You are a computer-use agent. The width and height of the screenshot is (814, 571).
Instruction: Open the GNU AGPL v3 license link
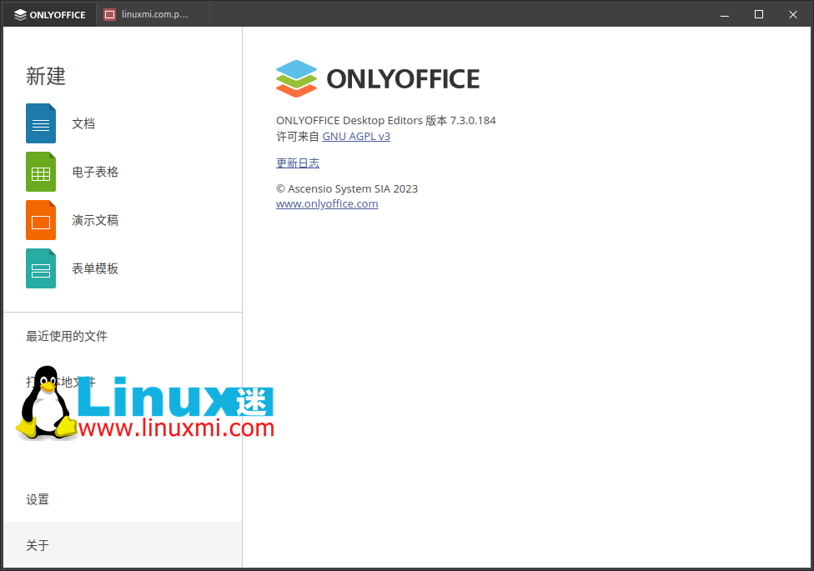(356, 136)
